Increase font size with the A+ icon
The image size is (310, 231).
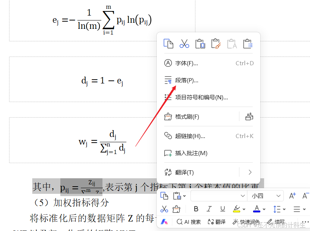293,196
